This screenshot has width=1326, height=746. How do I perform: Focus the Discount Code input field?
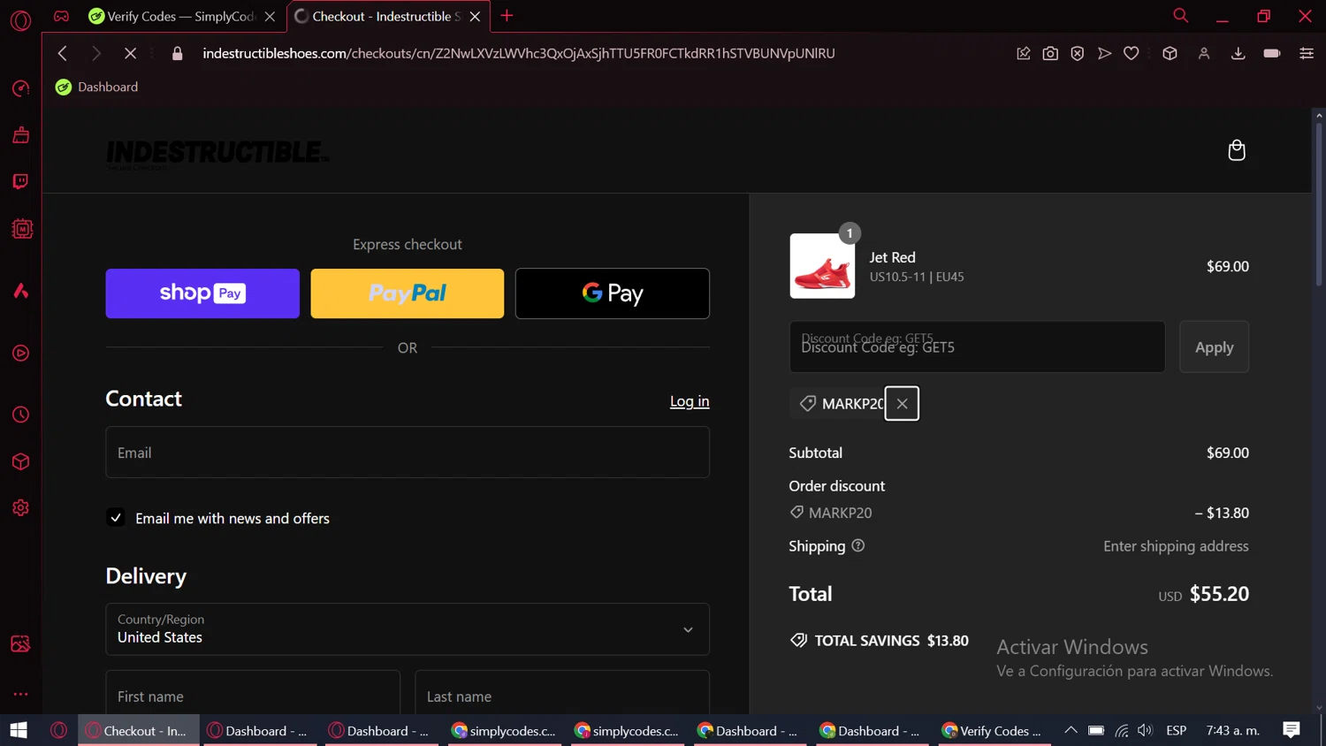pos(977,347)
